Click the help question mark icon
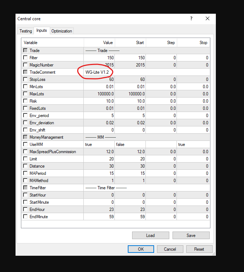Viewport: 244px width, 272px height. point(191,18)
